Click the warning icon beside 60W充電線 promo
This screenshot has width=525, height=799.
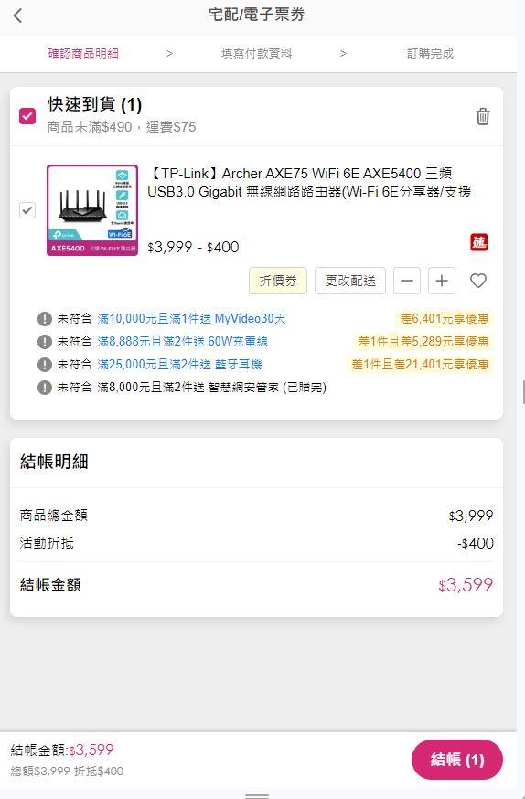point(44,341)
